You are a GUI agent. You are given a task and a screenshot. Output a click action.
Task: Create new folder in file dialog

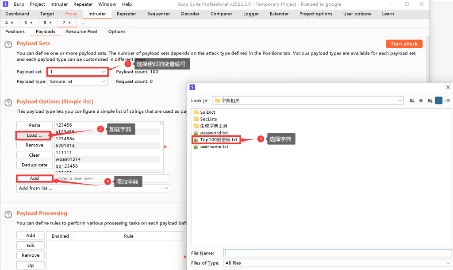click(430, 100)
